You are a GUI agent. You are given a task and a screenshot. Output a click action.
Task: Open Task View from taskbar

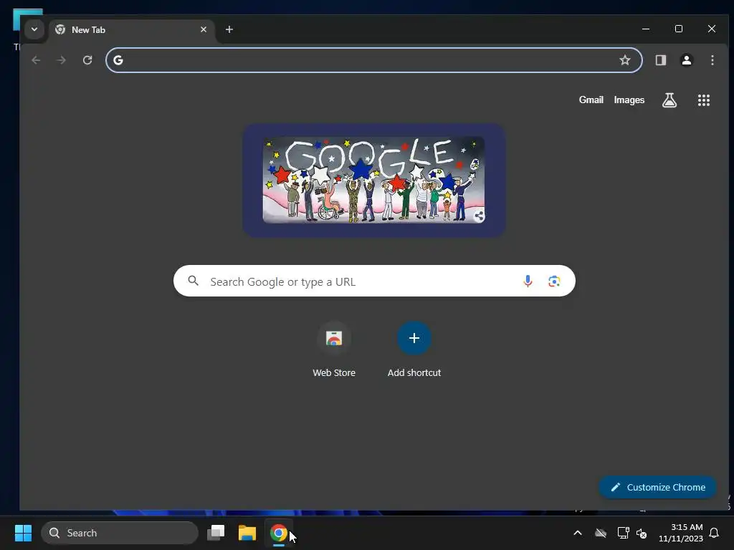pyautogui.click(x=216, y=533)
